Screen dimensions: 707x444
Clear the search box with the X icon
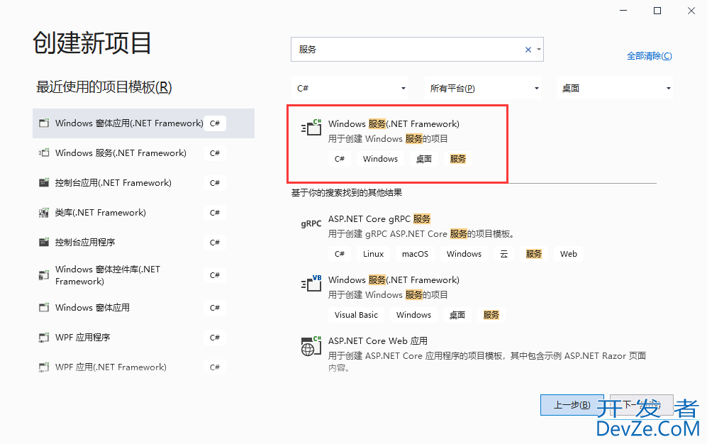coord(528,50)
